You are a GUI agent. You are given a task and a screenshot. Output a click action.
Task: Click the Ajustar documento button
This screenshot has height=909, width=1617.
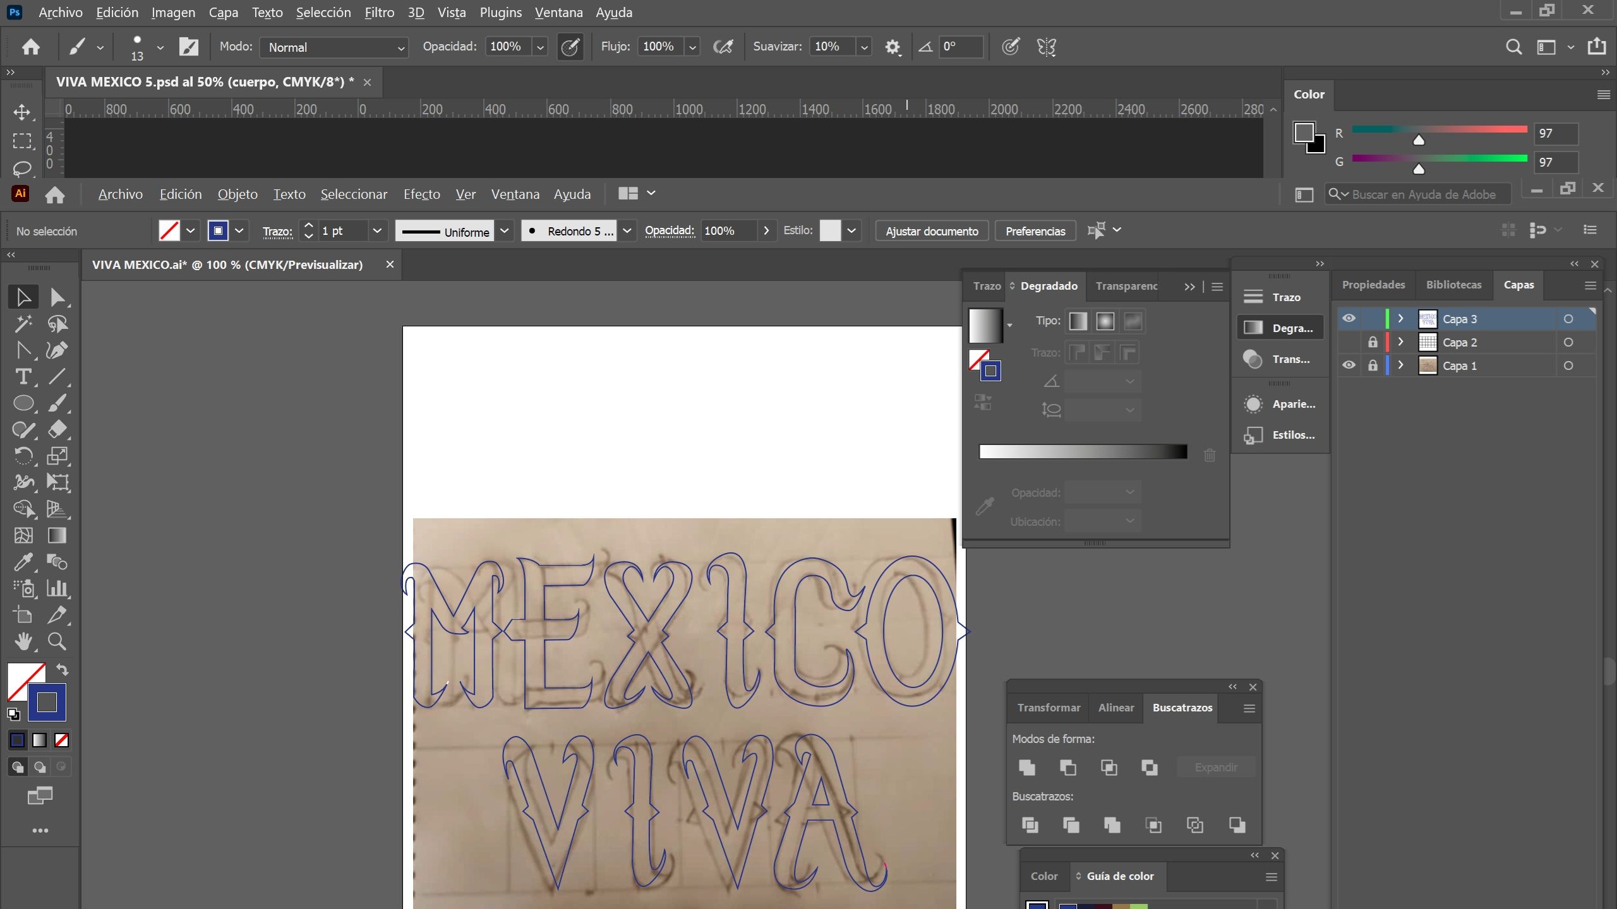click(x=932, y=231)
